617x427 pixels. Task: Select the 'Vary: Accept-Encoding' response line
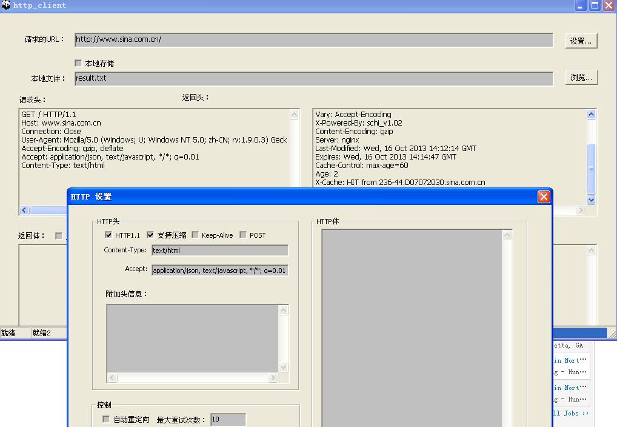[353, 114]
